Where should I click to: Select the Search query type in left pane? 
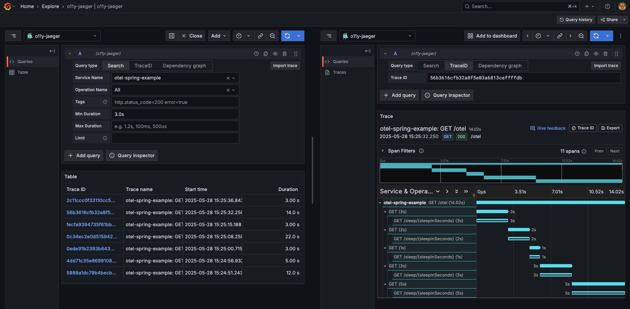(116, 66)
